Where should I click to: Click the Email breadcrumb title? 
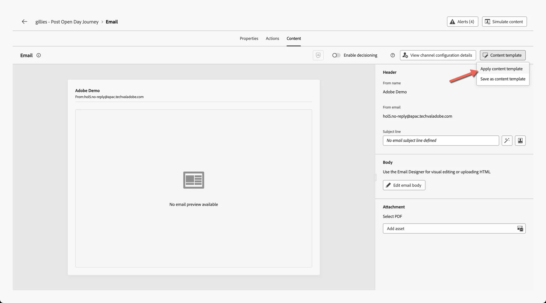[112, 22]
